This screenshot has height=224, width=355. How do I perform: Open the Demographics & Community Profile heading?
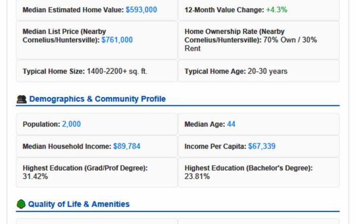(x=97, y=99)
